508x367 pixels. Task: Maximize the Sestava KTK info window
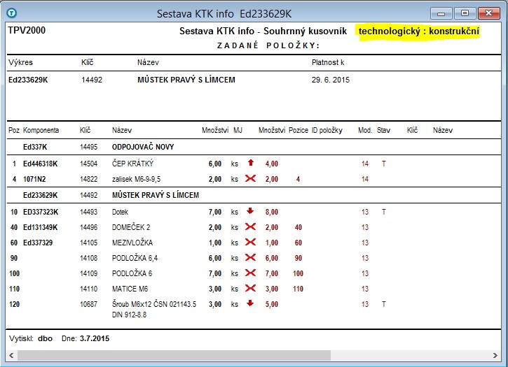click(x=462, y=13)
